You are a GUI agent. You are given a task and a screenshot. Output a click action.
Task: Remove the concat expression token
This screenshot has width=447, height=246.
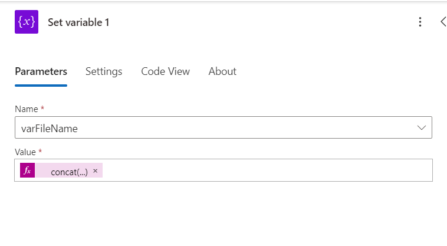(96, 171)
